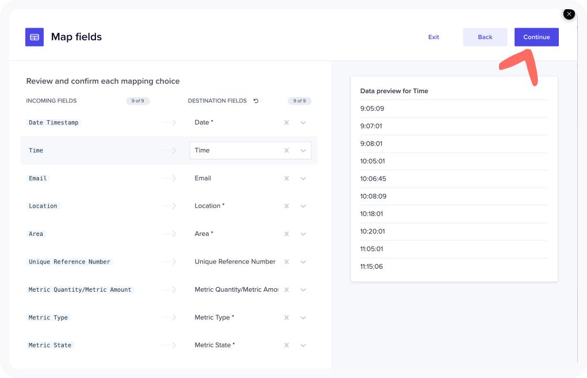Viewport: 587px width, 378px height.
Task: Click the 10:20:01 preview value
Action: (373, 231)
